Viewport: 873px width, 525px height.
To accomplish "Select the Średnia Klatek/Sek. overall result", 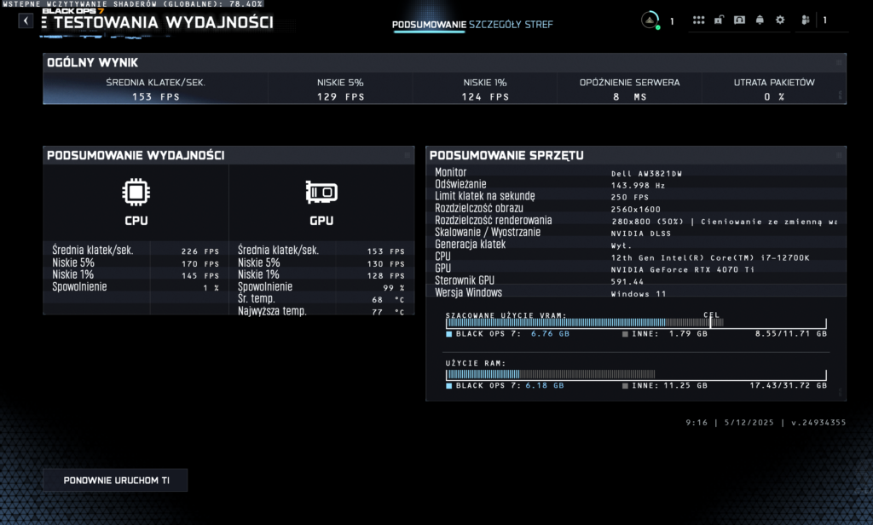I will (155, 89).
